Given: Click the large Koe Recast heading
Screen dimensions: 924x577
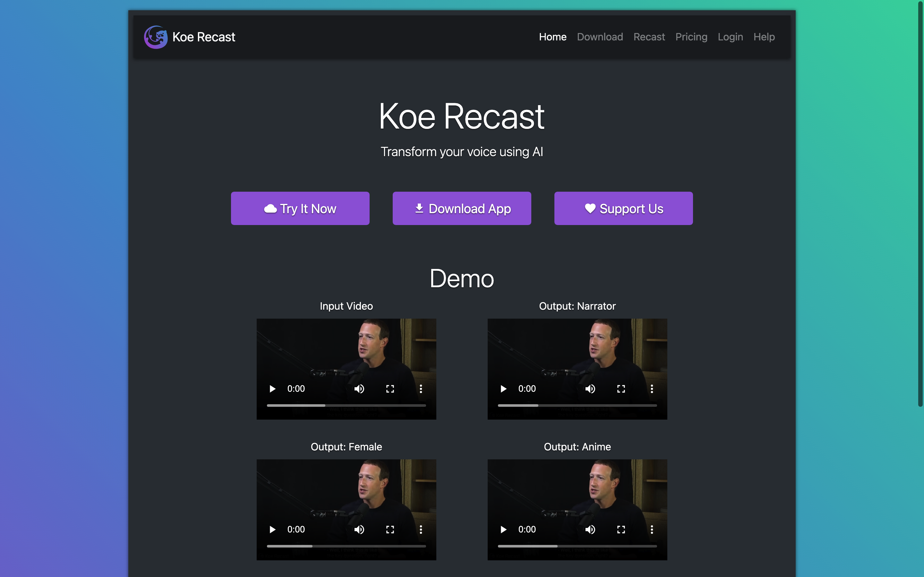Looking at the screenshot, I should click(x=462, y=116).
